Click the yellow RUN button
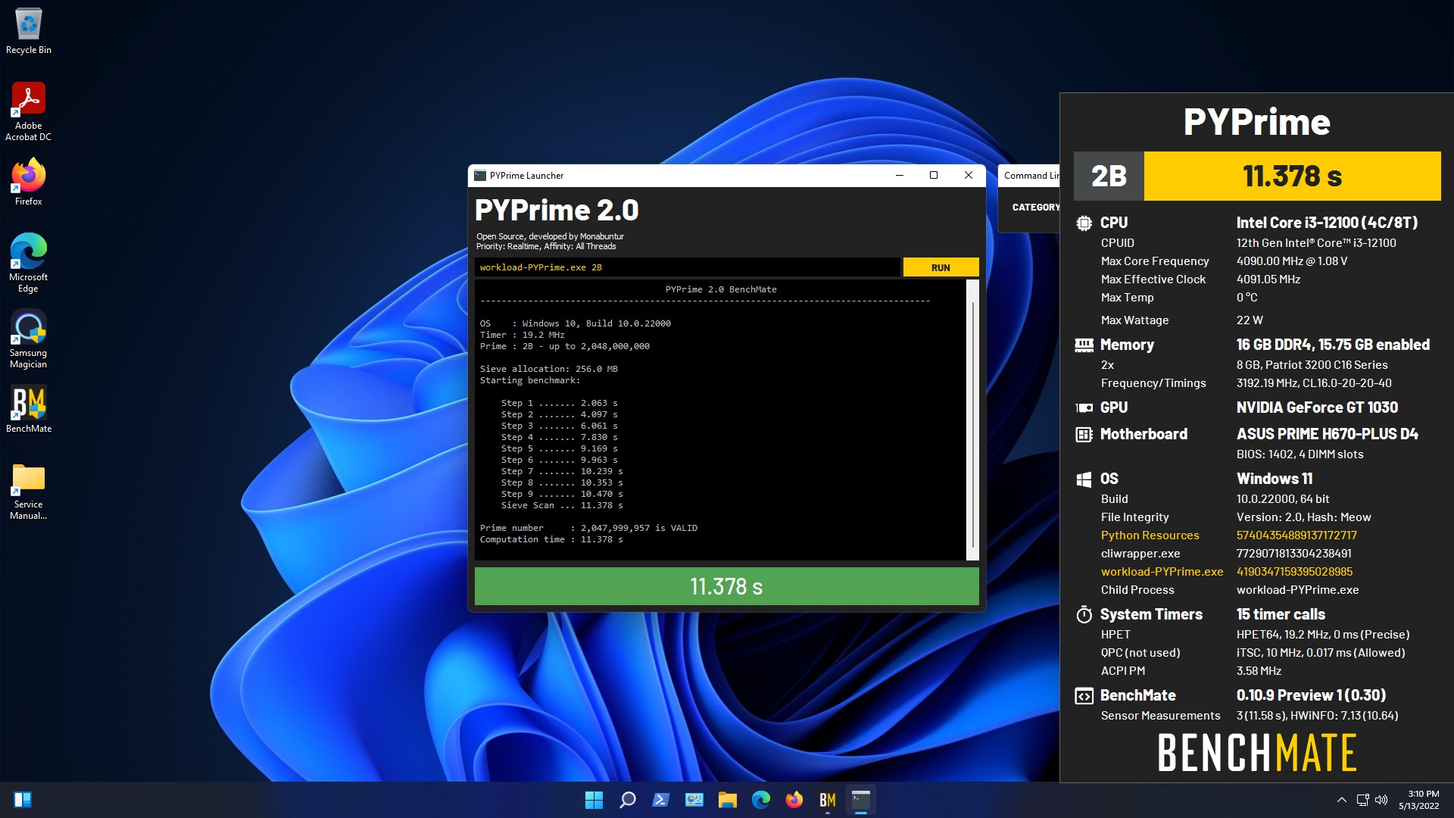The image size is (1454, 818). click(941, 267)
